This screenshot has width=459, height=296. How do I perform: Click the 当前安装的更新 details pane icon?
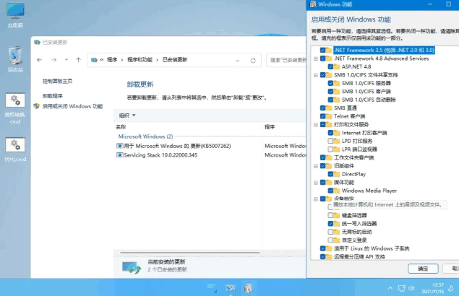click(x=132, y=267)
